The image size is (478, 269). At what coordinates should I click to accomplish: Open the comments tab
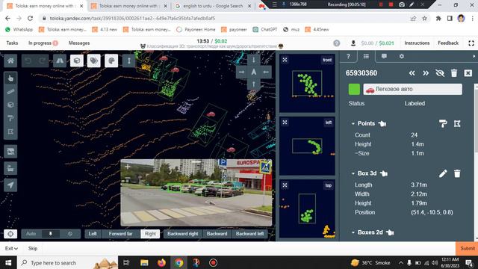click(x=384, y=57)
